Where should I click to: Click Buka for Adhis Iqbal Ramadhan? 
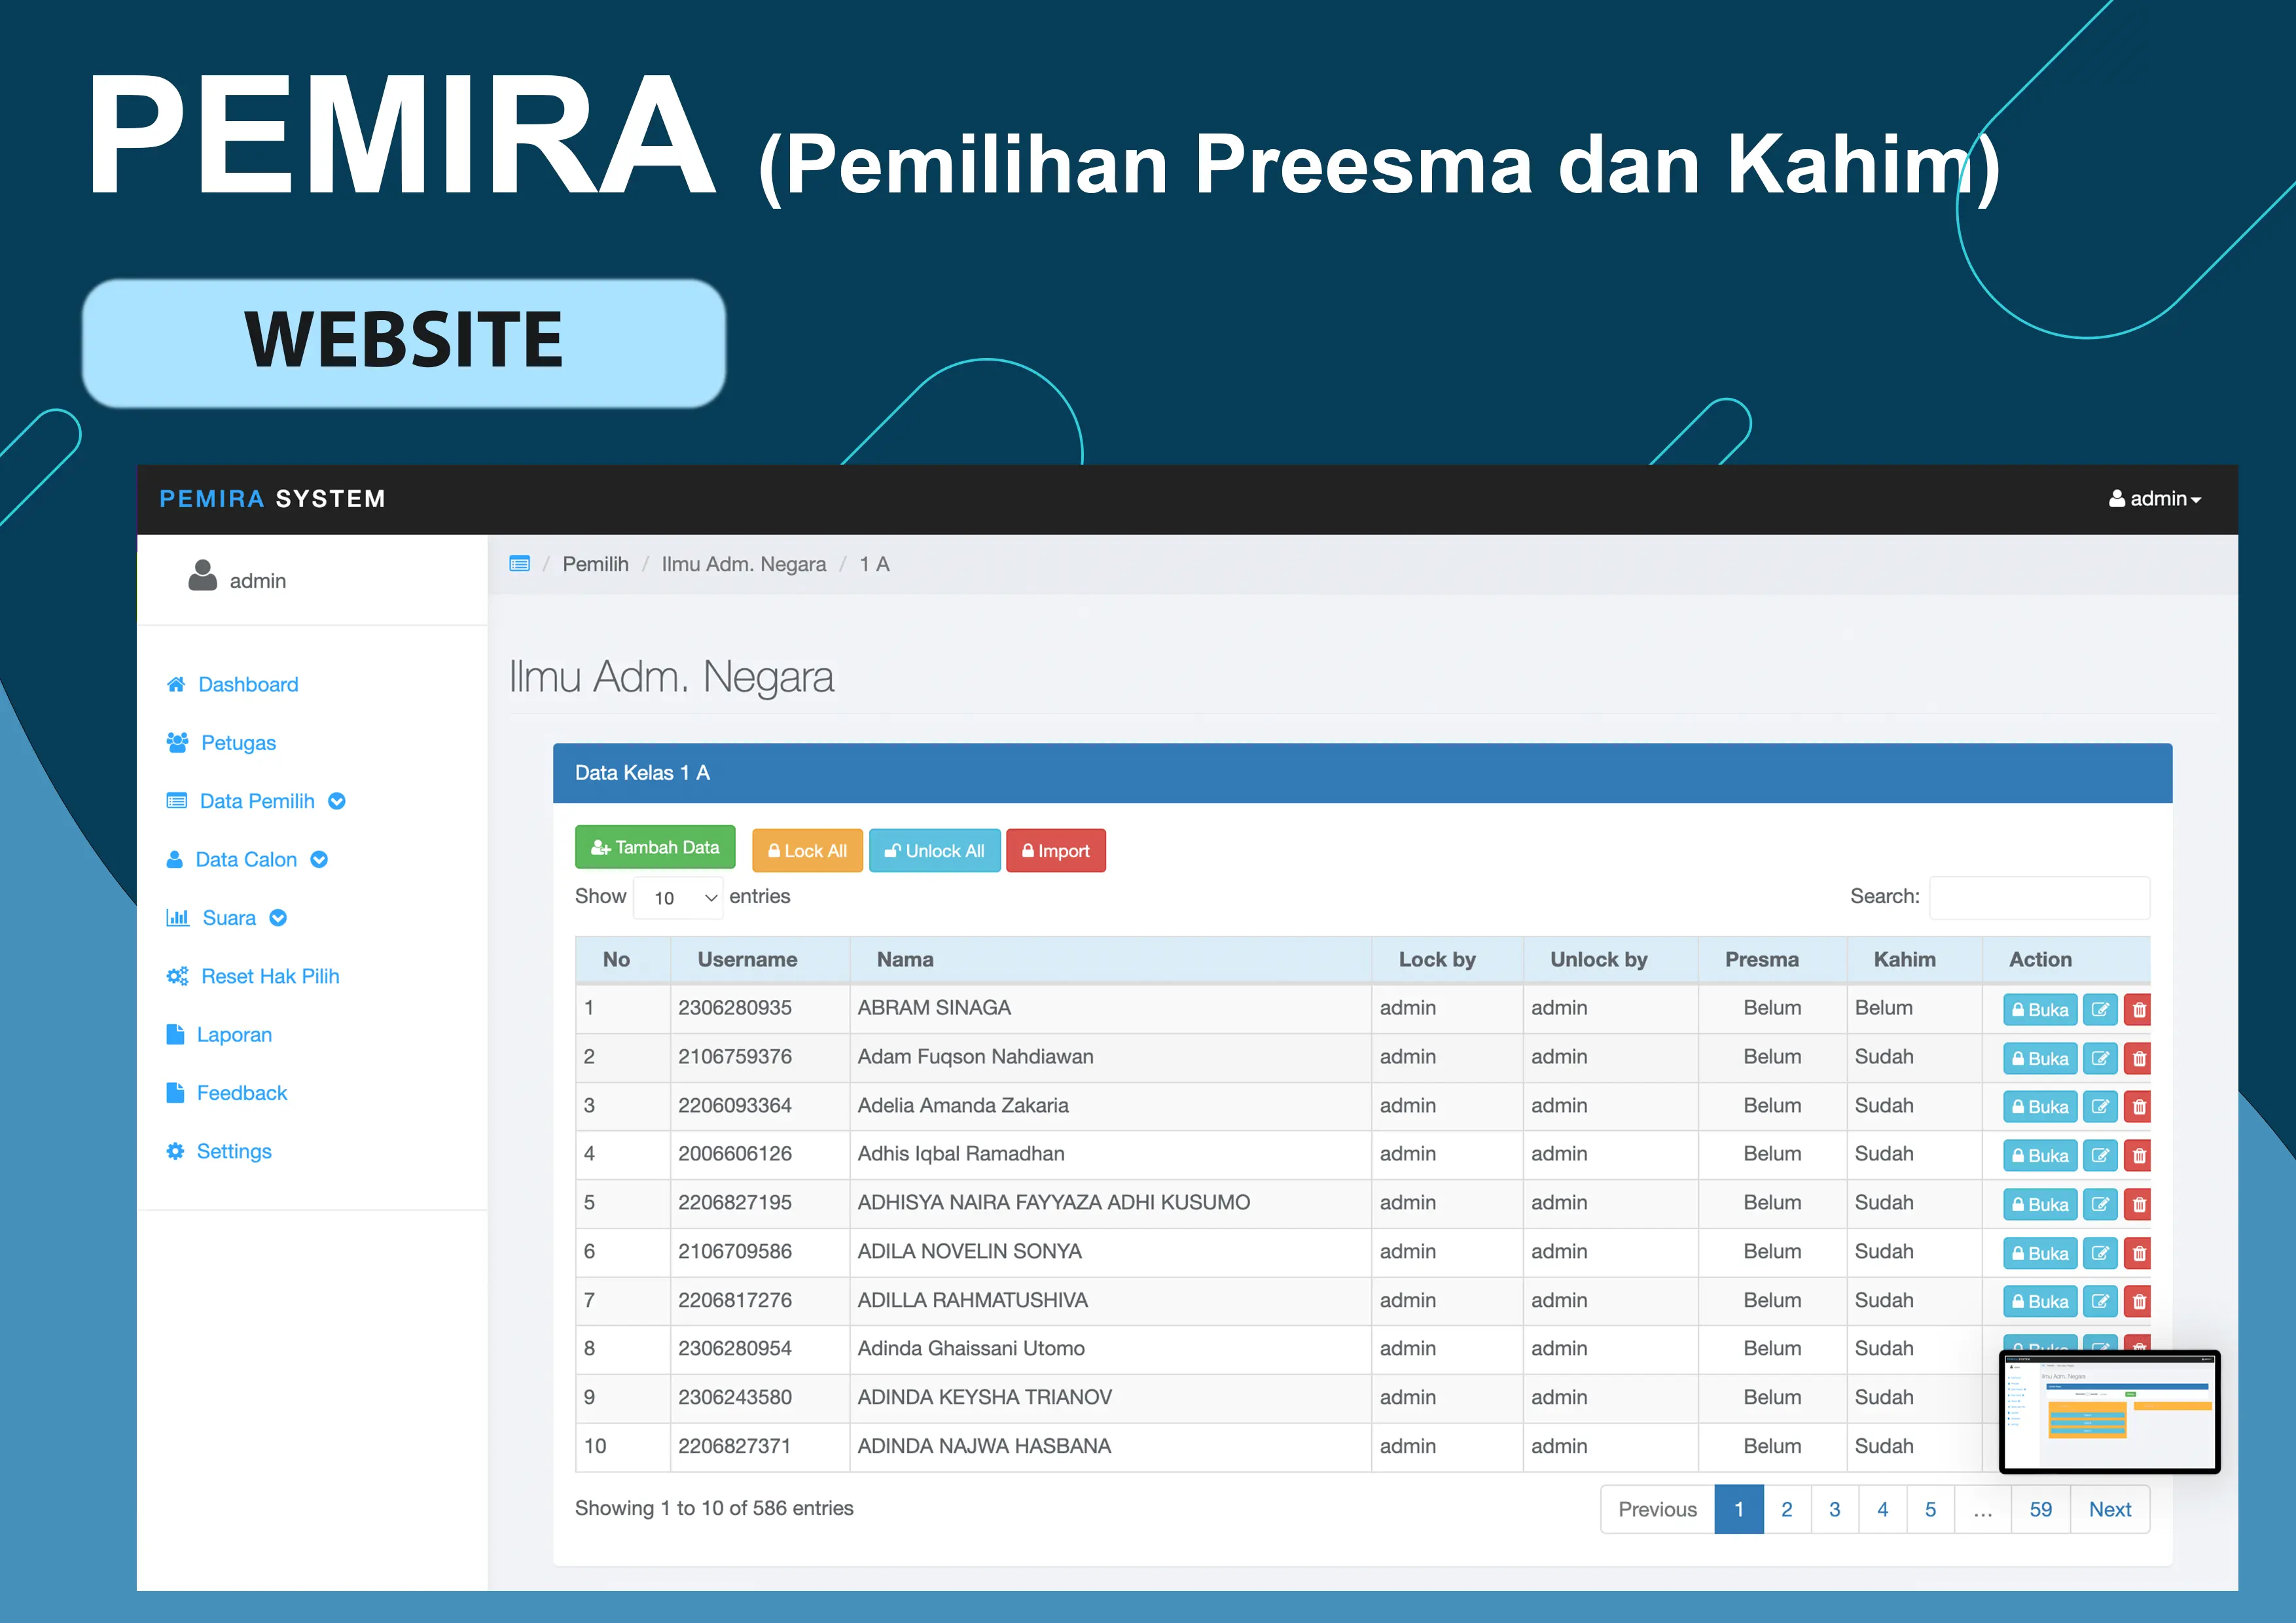[2040, 1156]
